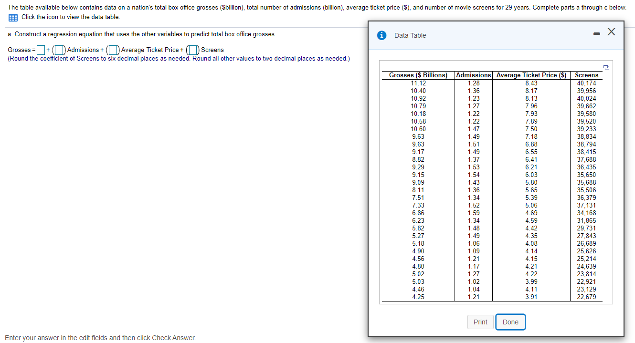The height and width of the screenshot is (343, 635).
Task: Click Admissions value 1.54
Action: click(474, 175)
